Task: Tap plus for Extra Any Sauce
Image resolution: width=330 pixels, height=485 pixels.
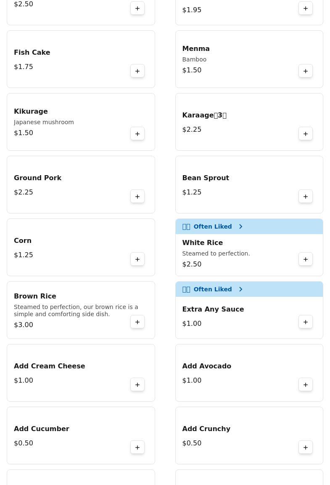Action: pyautogui.click(x=306, y=322)
